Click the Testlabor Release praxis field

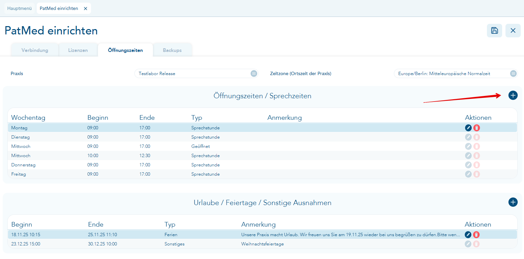pos(196,73)
